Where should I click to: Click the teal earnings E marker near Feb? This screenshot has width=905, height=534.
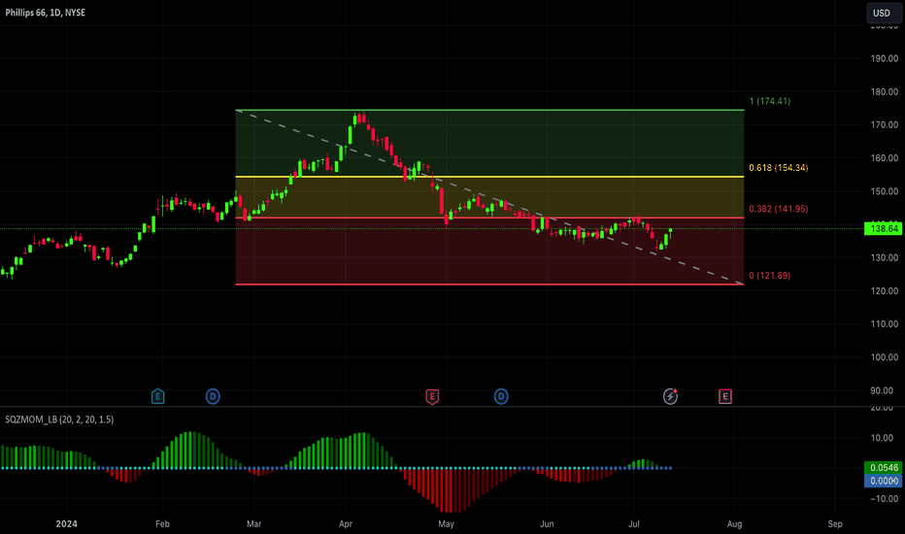tap(157, 396)
